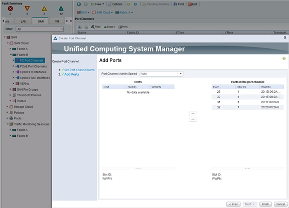The width and height of the screenshot is (289, 208).
Task: Close the Create Port Channel dialog
Action: [x=285, y=38]
